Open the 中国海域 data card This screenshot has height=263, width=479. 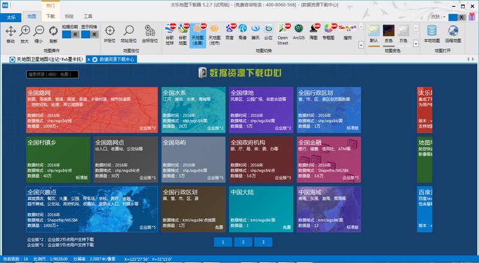tap(329, 209)
